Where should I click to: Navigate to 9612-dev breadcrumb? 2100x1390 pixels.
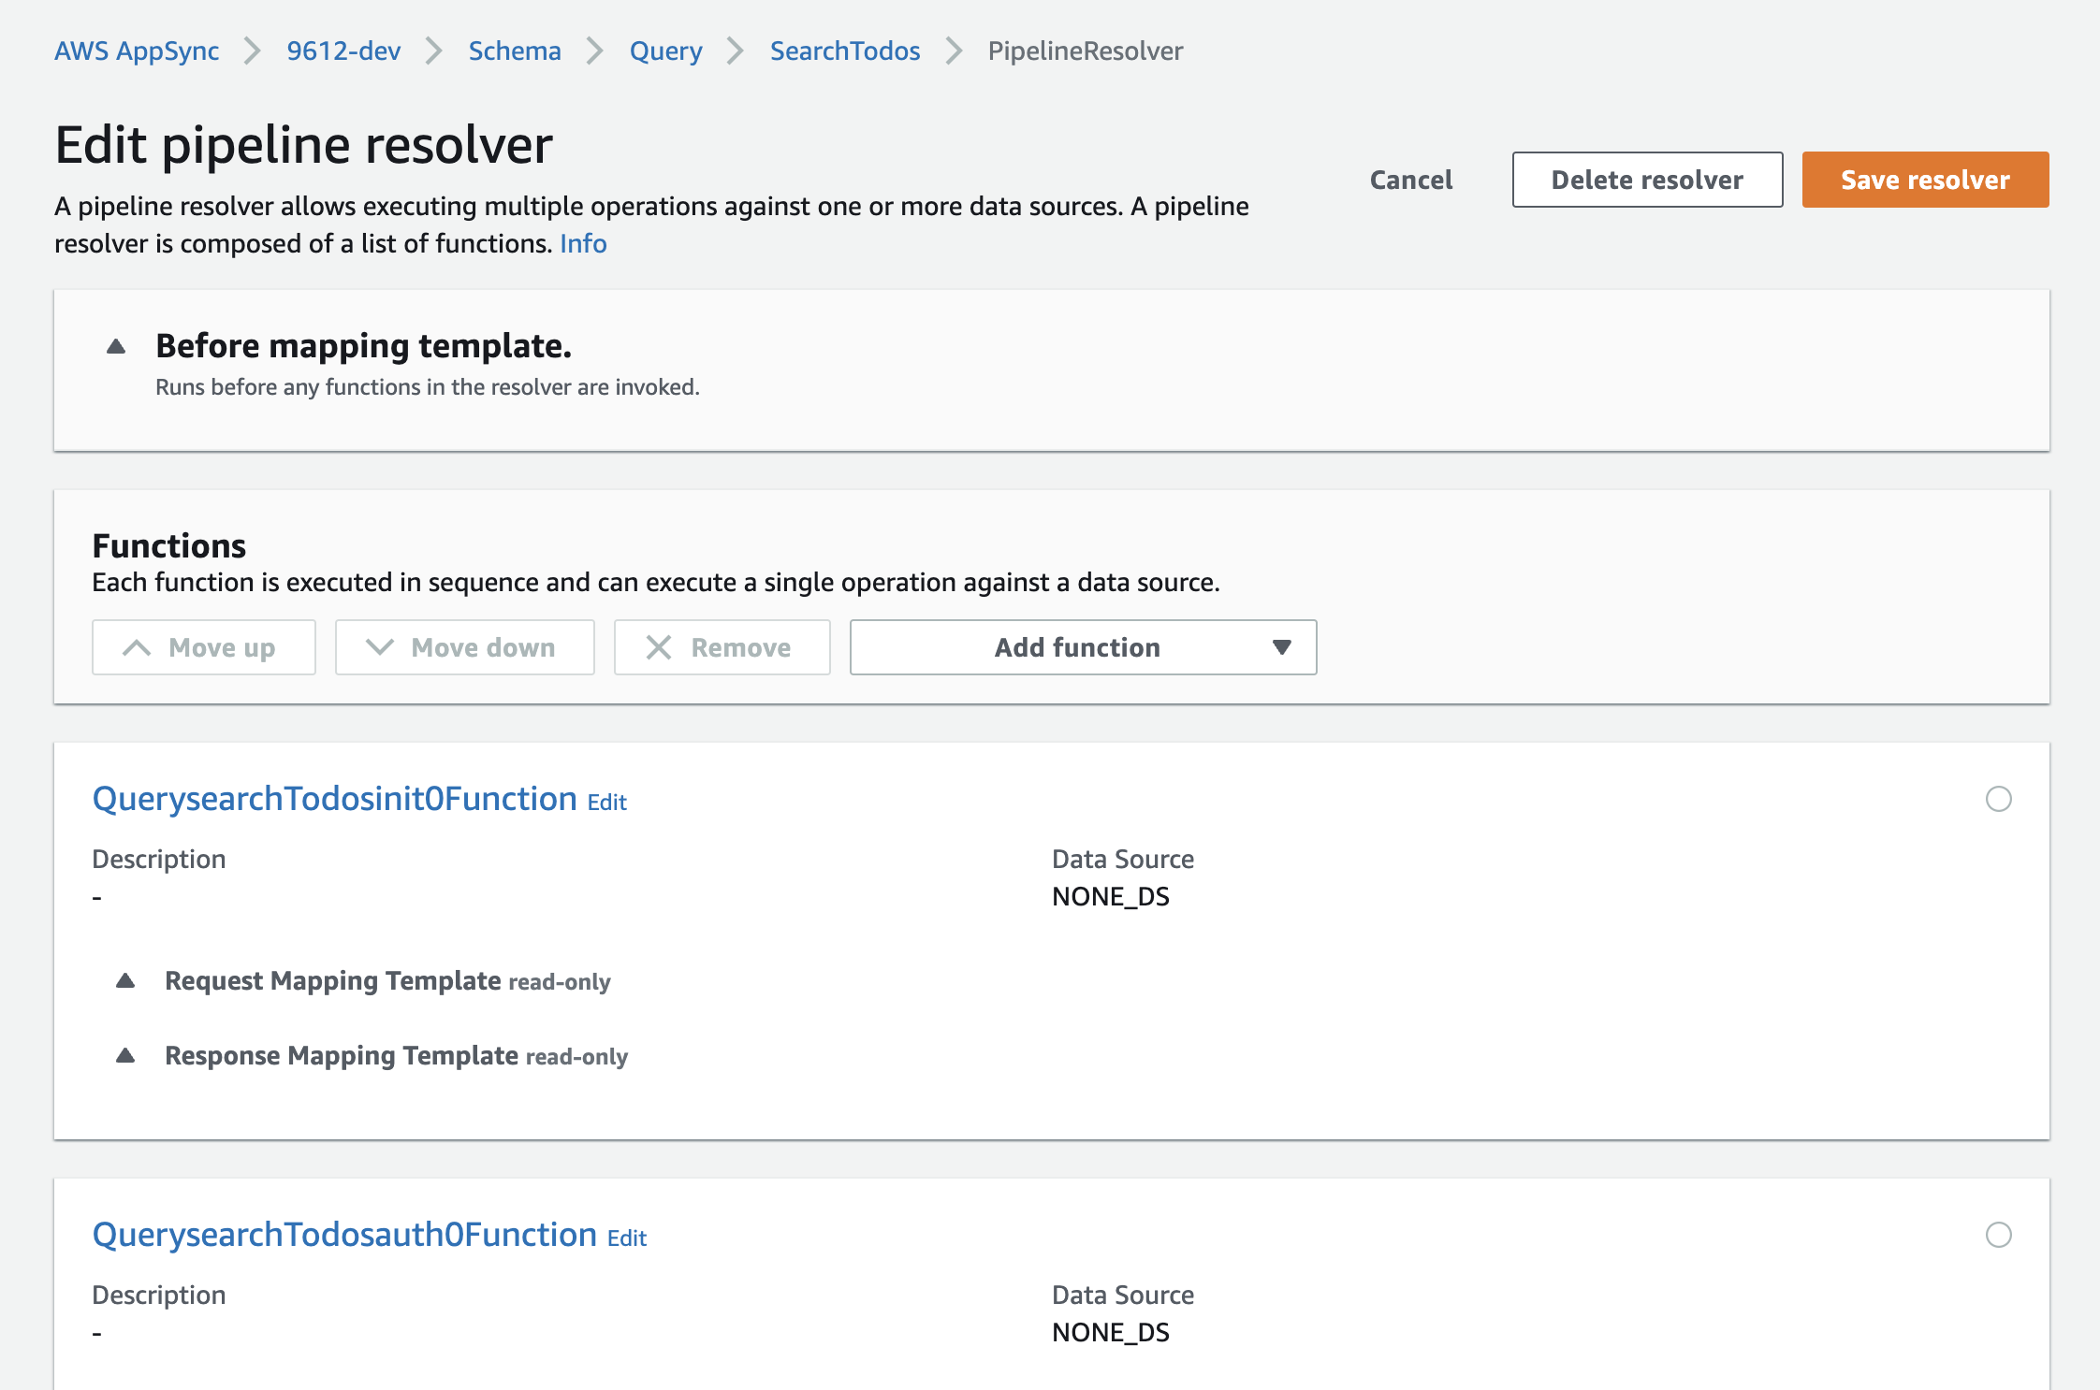coord(343,51)
